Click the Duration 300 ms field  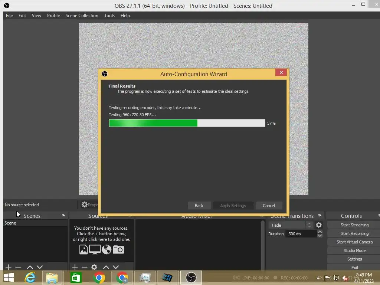point(301,234)
